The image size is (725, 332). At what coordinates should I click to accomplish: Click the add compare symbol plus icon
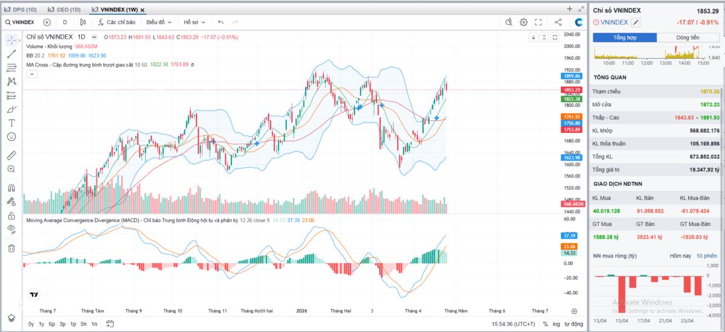[x=47, y=22]
